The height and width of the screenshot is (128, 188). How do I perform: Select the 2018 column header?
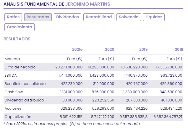point(179,49)
